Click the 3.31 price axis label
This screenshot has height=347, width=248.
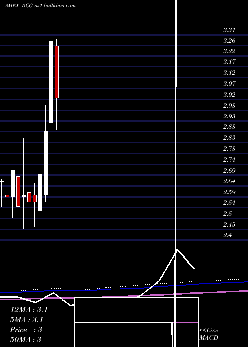click(229, 30)
